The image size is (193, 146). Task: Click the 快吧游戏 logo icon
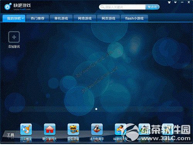(8, 7)
